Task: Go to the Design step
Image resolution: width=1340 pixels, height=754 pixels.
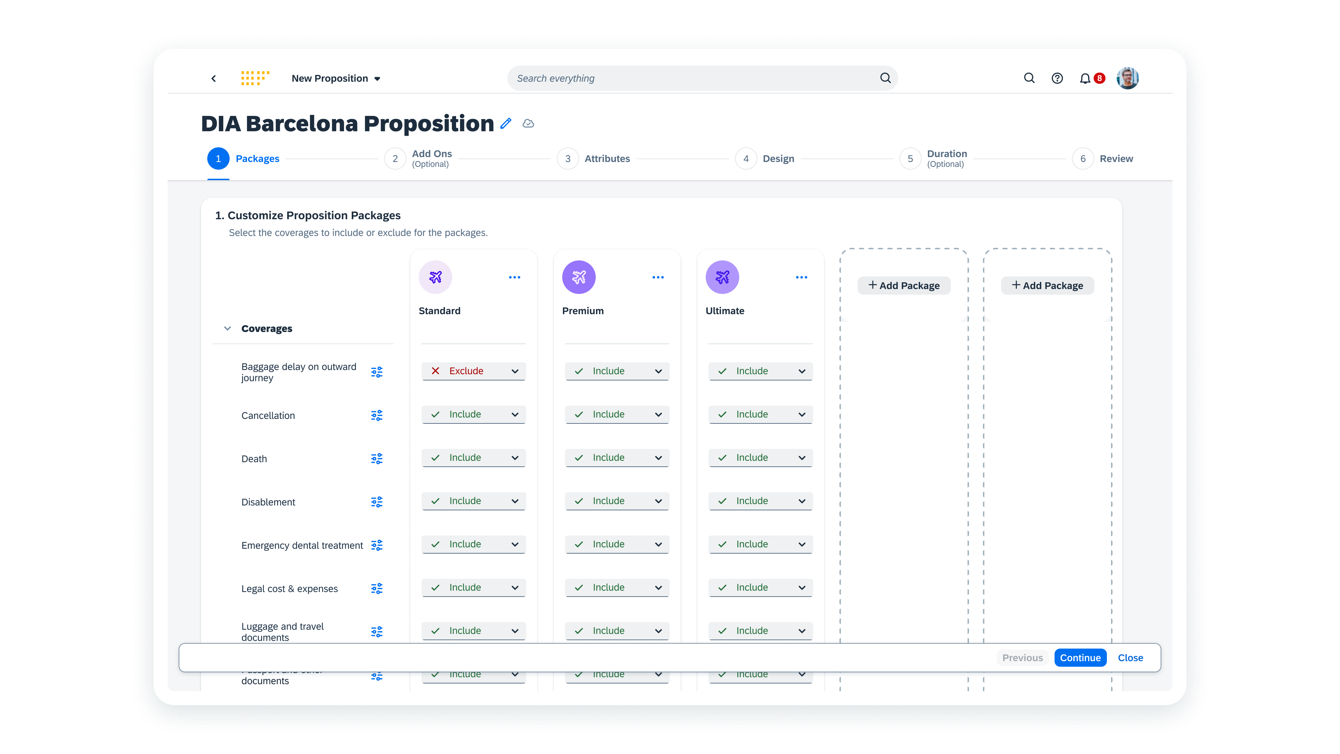Action: (765, 159)
